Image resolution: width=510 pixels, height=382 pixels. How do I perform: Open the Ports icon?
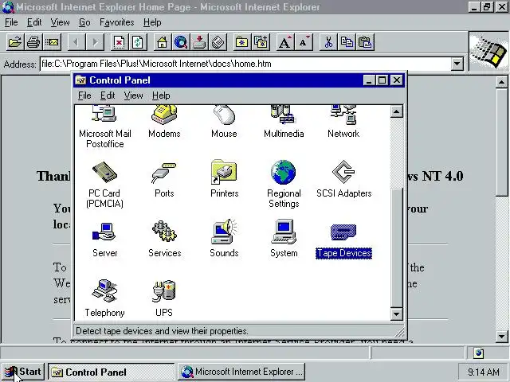[164, 179]
